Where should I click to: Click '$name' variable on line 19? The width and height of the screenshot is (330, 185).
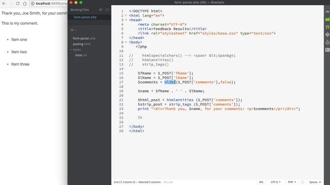[143, 91]
